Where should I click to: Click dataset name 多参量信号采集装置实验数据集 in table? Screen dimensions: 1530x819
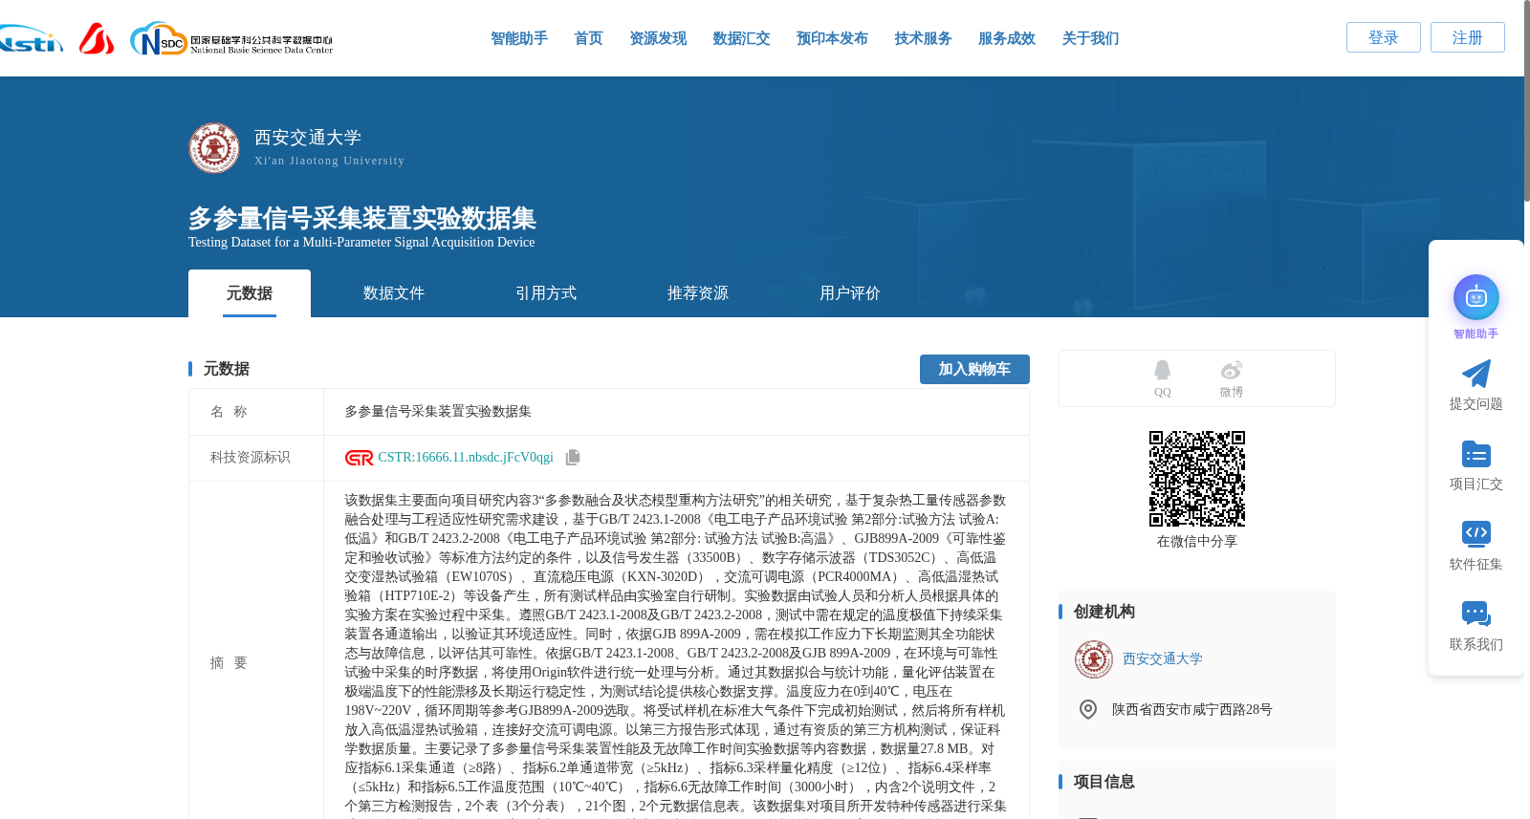coord(438,412)
